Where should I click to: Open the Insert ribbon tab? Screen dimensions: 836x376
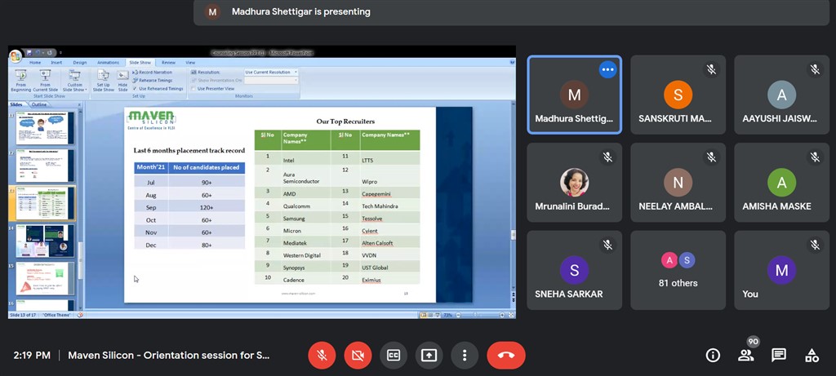pos(56,62)
